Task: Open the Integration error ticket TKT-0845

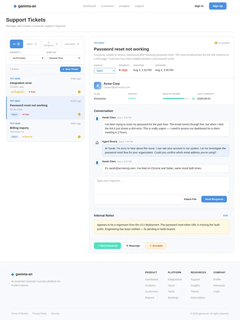Action: pos(45,85)
